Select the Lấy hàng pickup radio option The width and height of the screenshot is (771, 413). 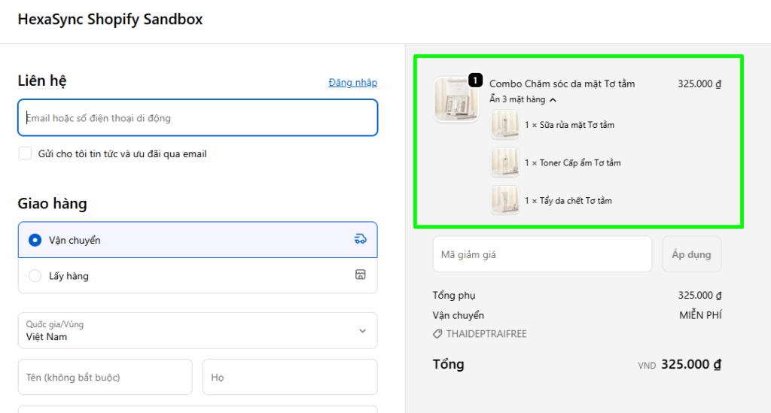[x=35, y=276]
